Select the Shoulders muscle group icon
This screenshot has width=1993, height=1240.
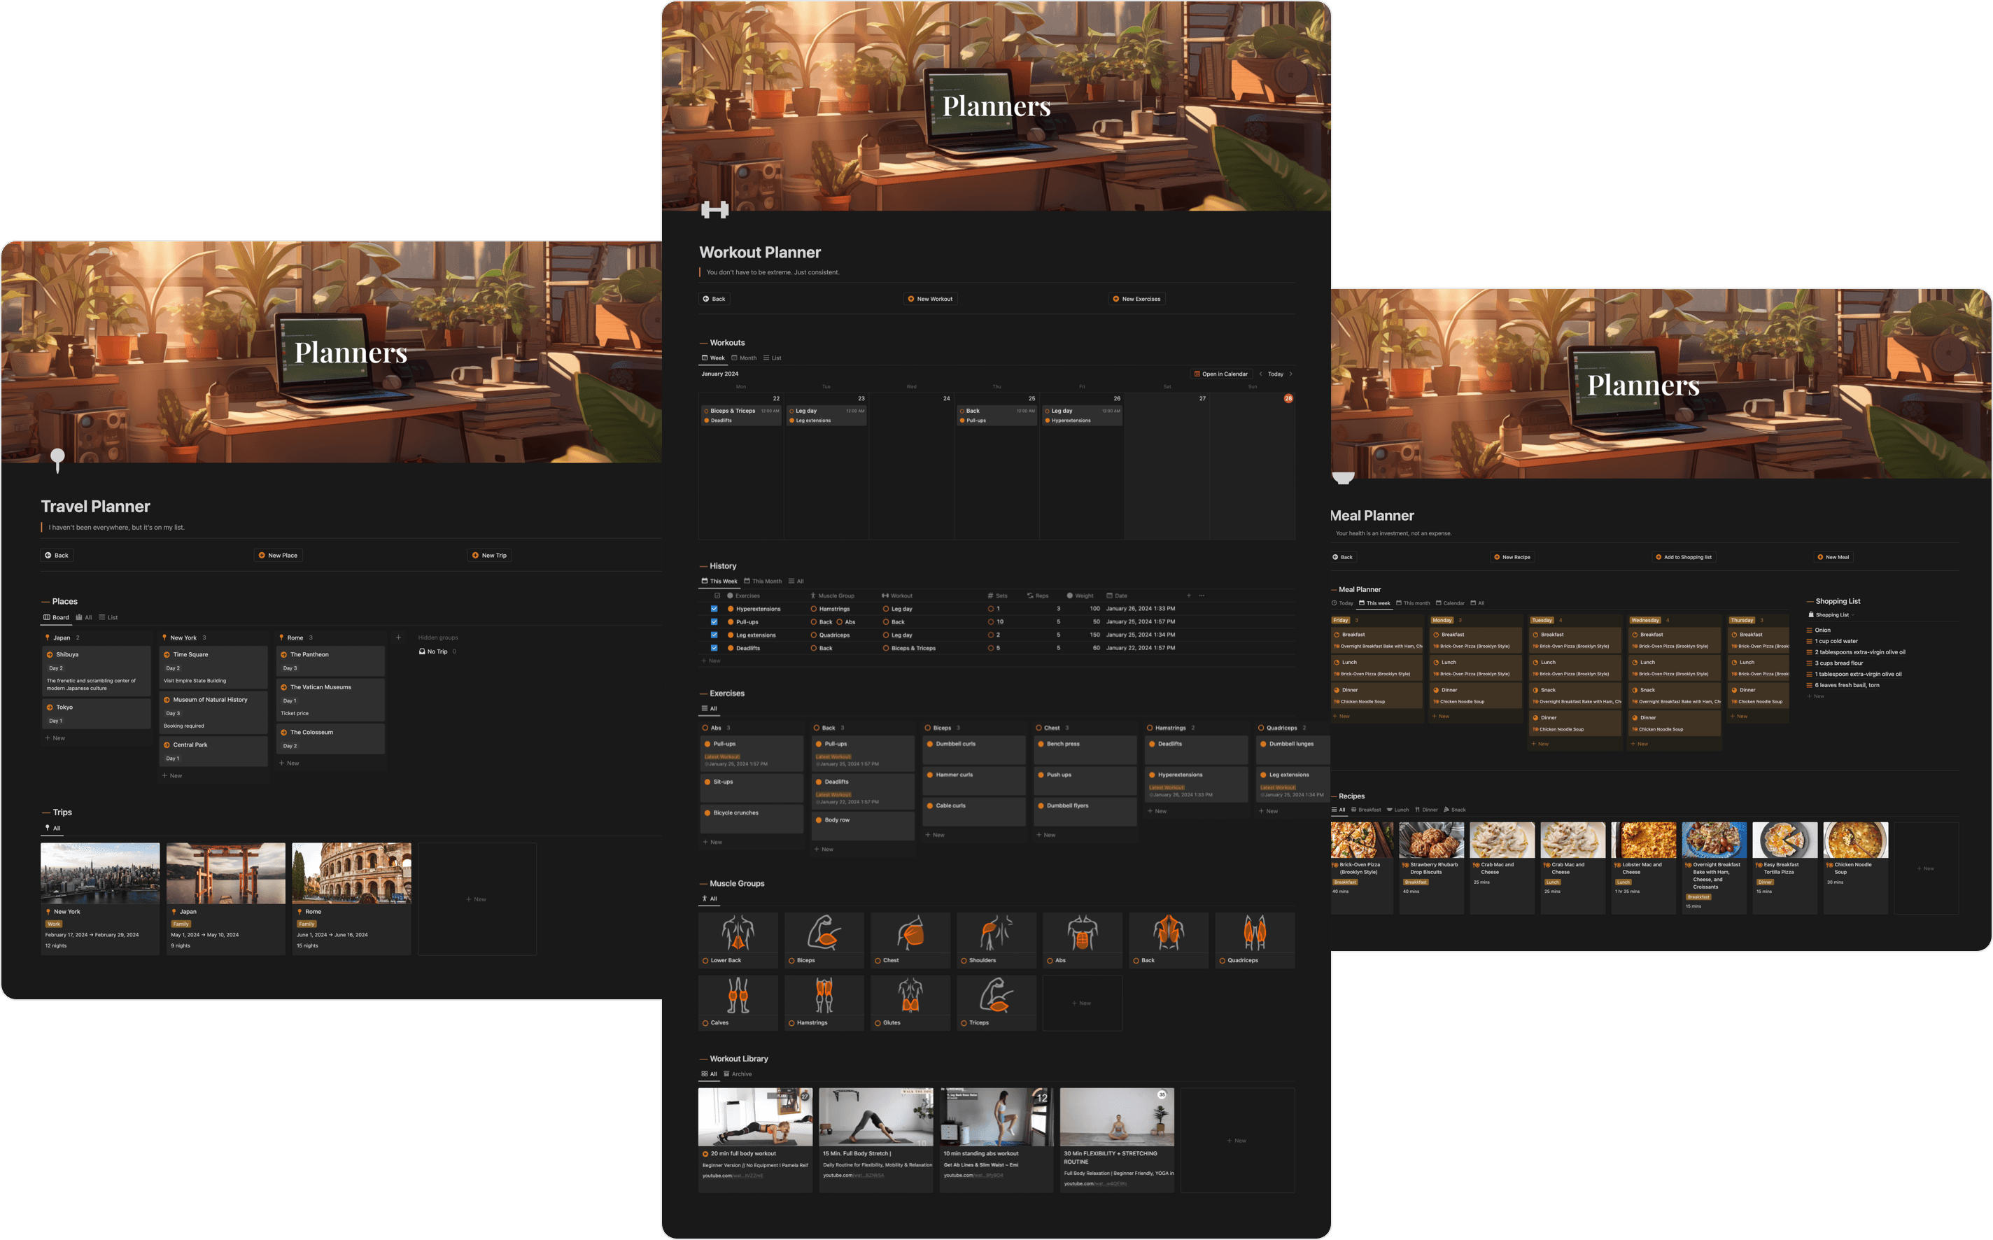pos(996,933)
